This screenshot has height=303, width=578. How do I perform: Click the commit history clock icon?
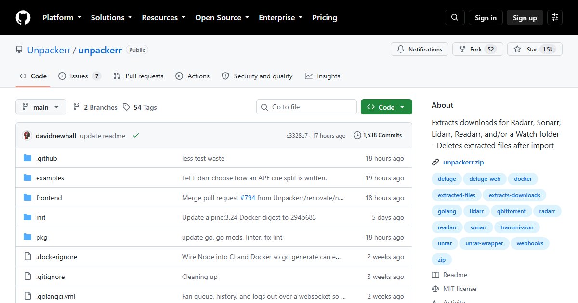pyautogui.click(x=357, y=135)
